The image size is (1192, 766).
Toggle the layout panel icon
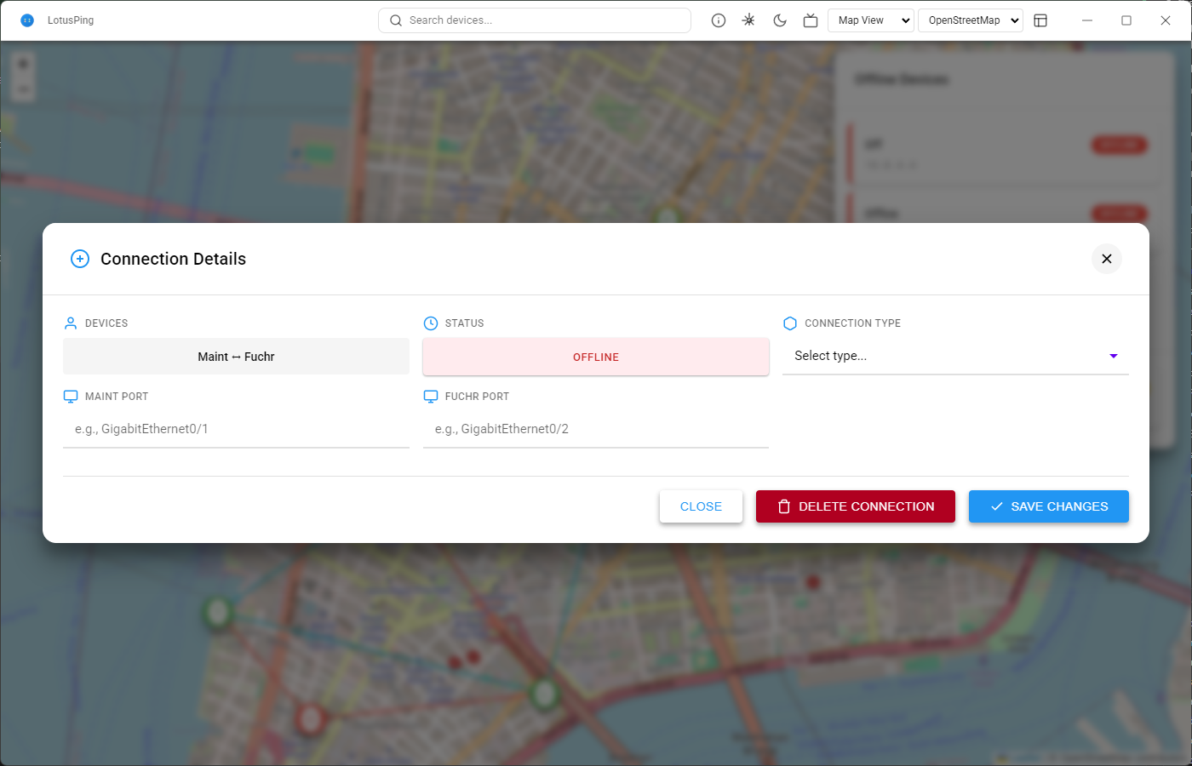(x=1040, y=20)
